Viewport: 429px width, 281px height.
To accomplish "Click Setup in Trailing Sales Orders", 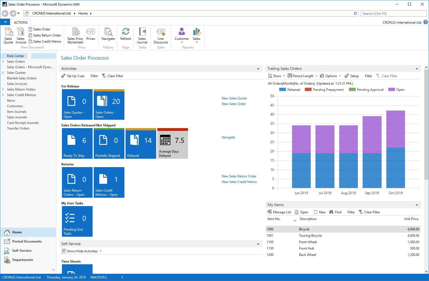I will pyautogui.click(x=352, y=76).
